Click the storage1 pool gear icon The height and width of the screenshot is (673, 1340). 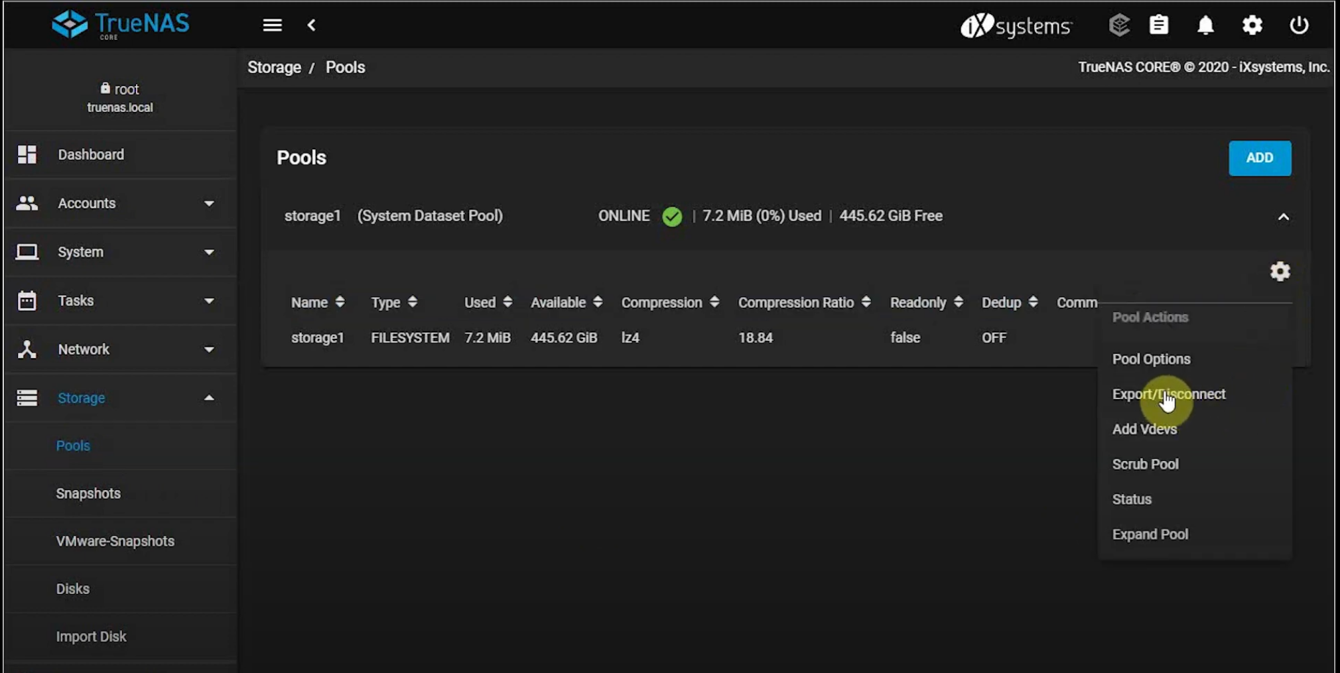(1280, 271)
